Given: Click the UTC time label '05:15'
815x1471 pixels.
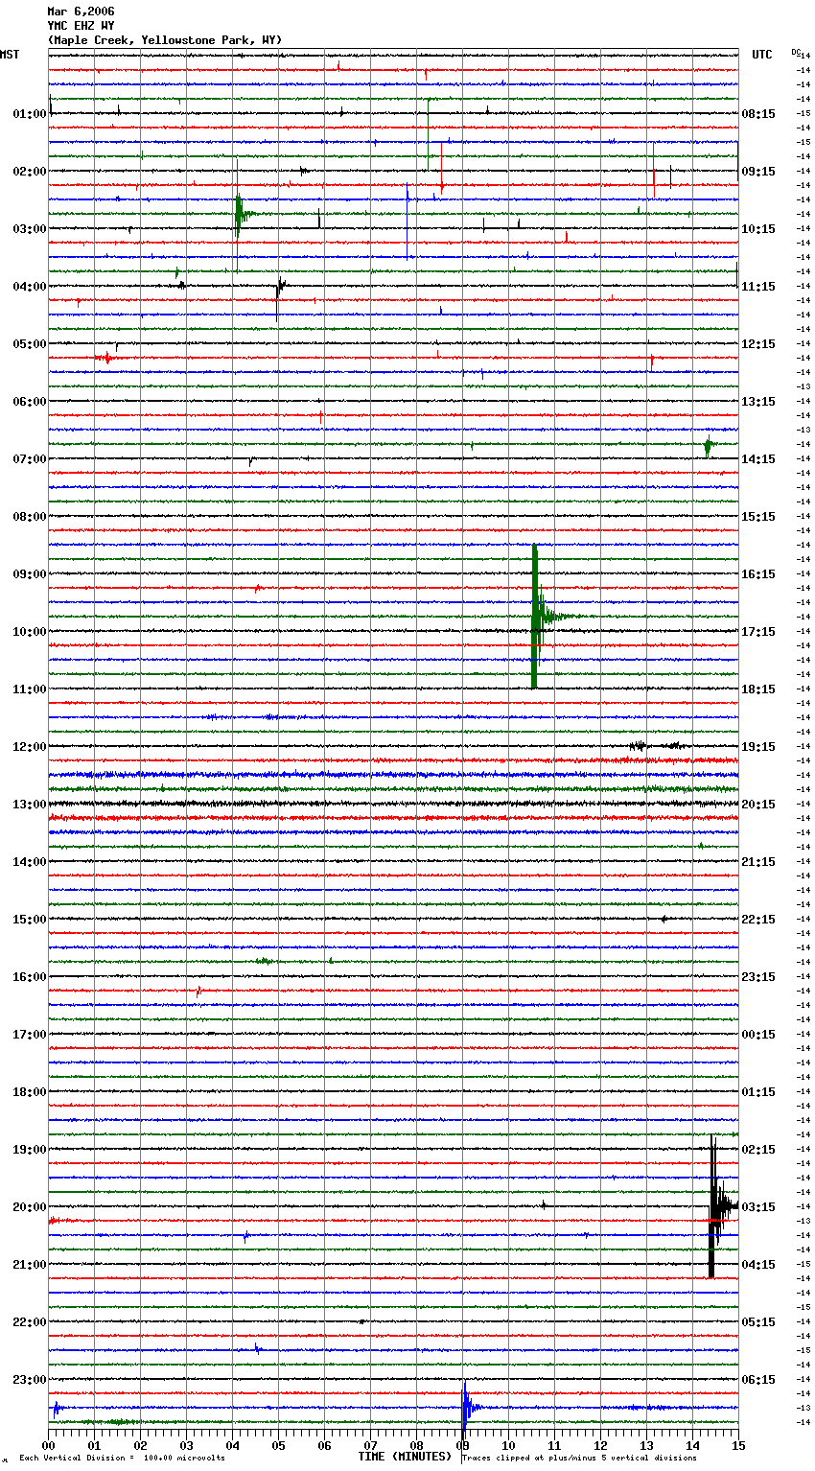Looking at the screenshot, I should tap(758, 1322).
